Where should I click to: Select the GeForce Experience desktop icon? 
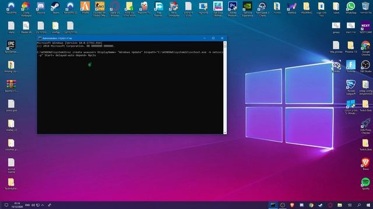(x=247, y=9)
